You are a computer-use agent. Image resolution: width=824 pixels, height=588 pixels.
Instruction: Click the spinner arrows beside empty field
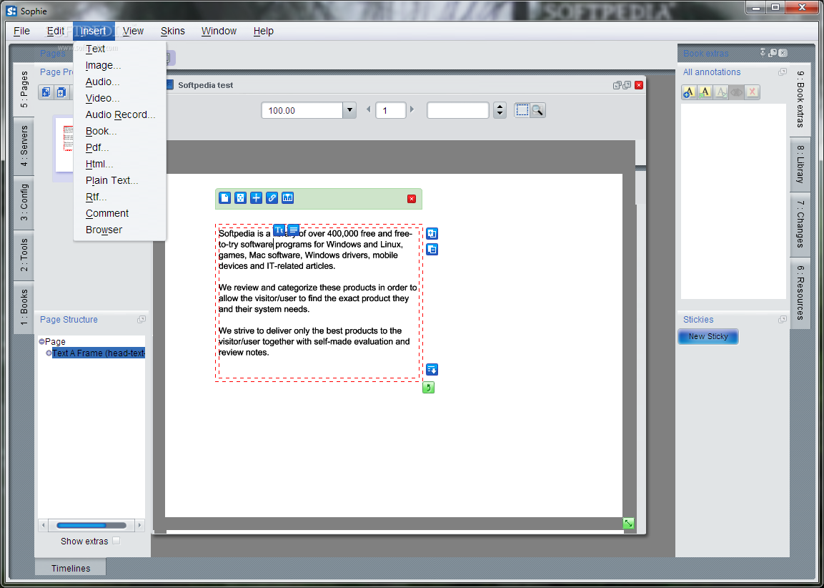(x=500, y=110)
